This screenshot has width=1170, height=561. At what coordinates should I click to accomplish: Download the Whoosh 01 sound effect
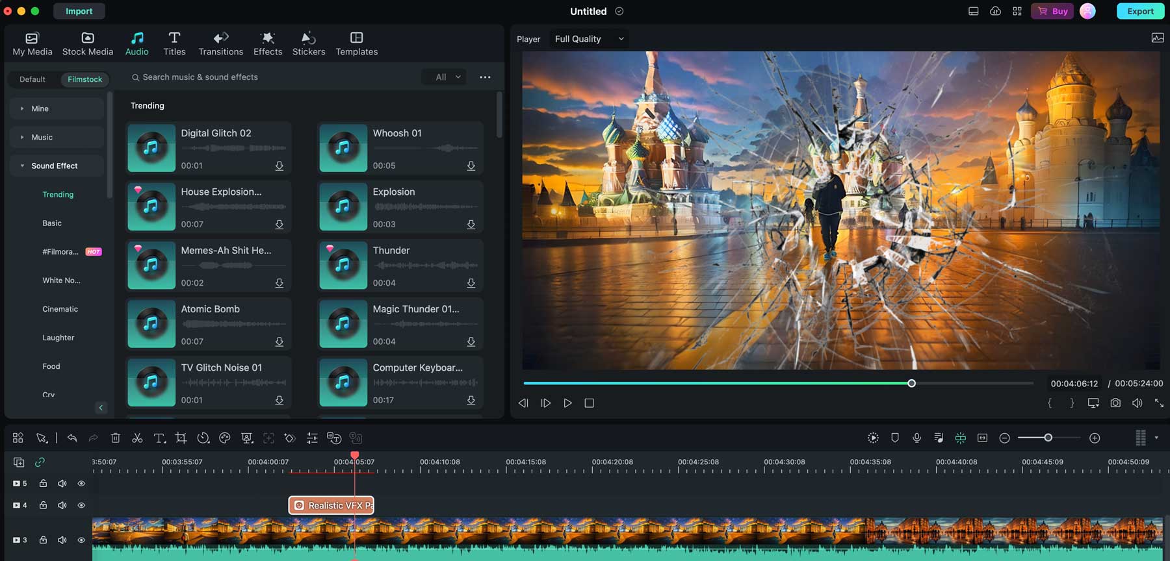pos(471,166)
